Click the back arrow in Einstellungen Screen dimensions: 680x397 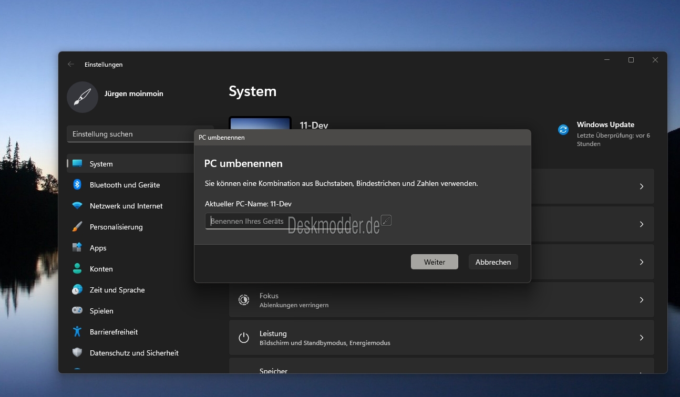[x=71, y=64]
